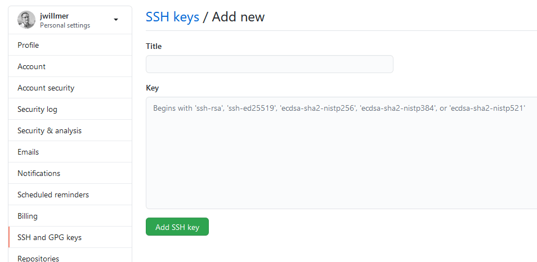Go to Account settings

point(70,66)
